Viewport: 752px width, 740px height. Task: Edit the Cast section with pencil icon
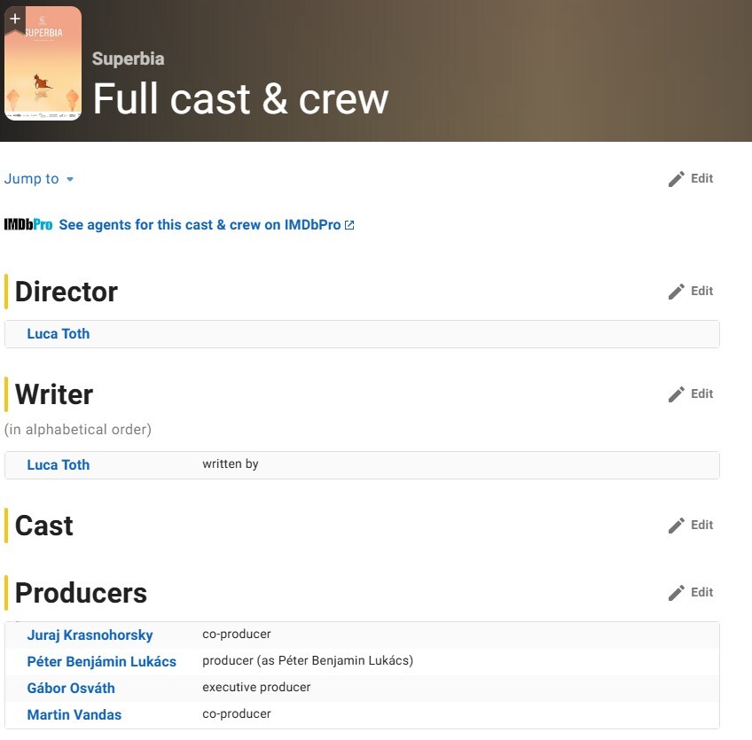click(x=677, y=526)
